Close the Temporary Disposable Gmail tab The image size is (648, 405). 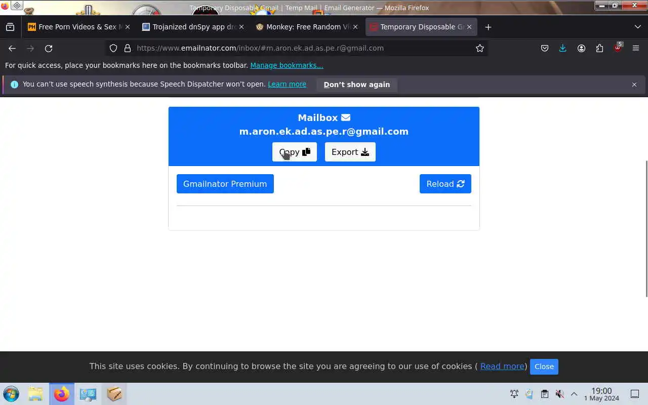coord(469,27)
